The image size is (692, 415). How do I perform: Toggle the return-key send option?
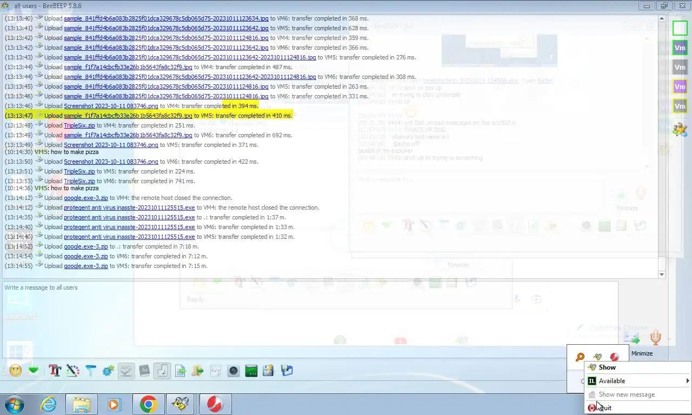162,371
